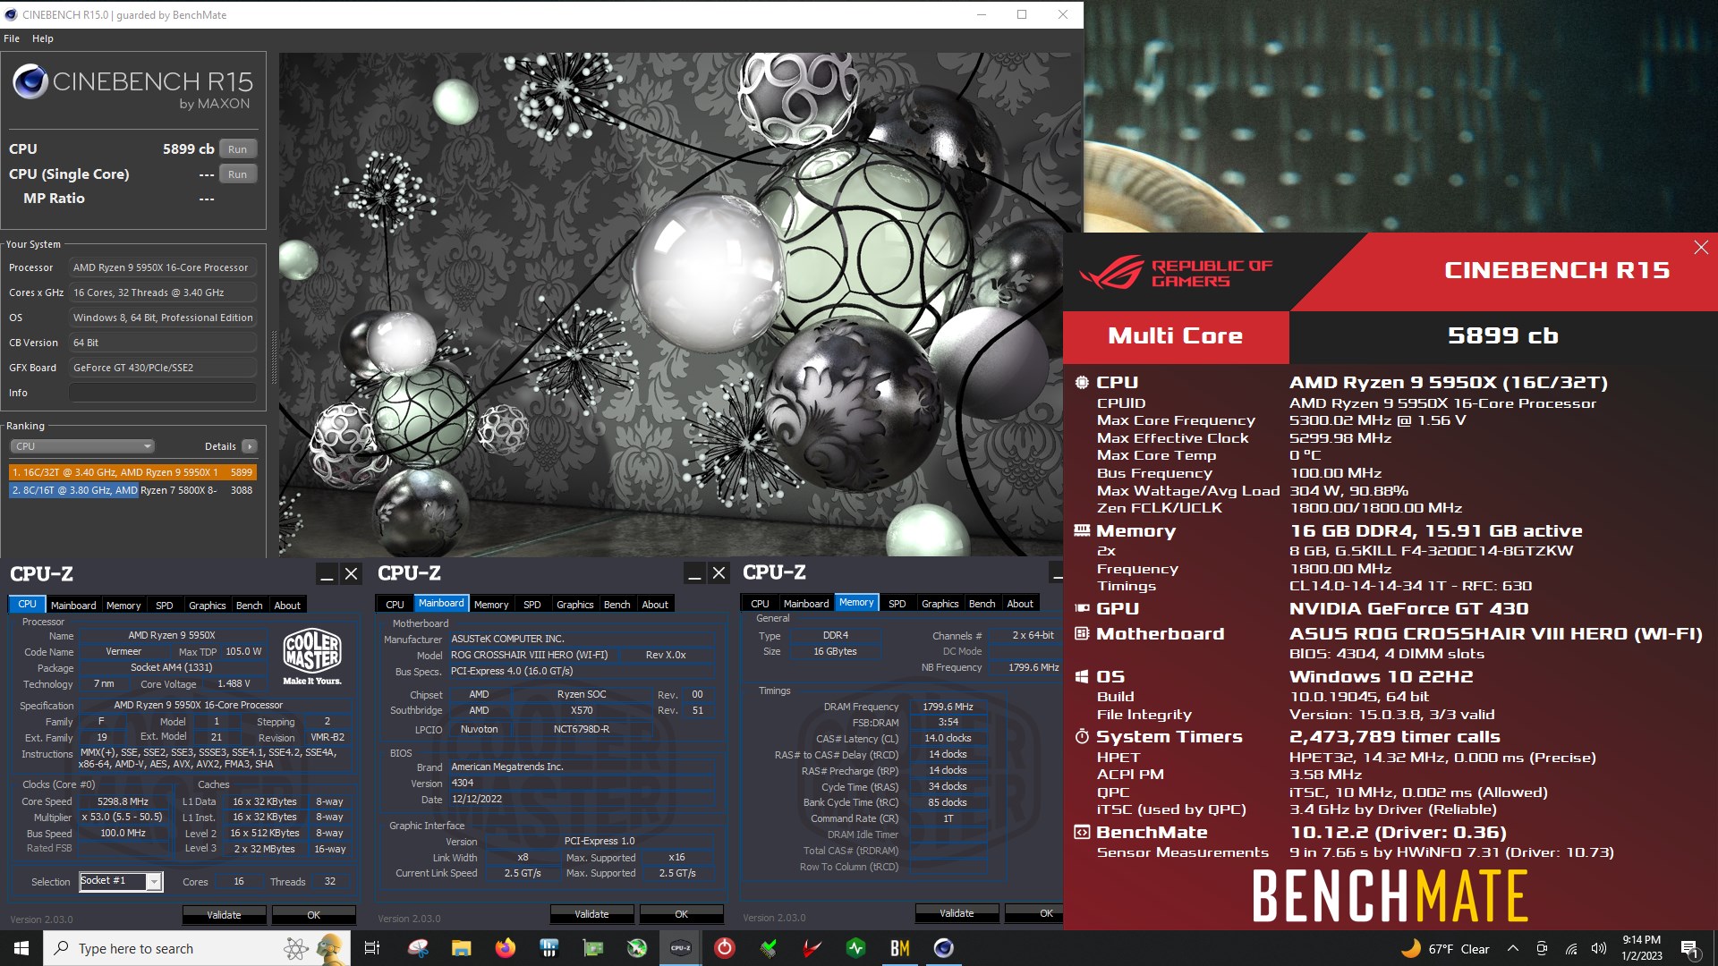Click the Meet Now tray icon

[1542, 949]
